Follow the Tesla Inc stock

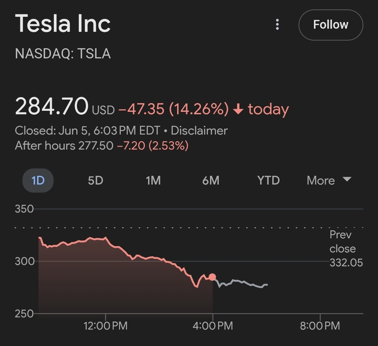pos(330,25)
